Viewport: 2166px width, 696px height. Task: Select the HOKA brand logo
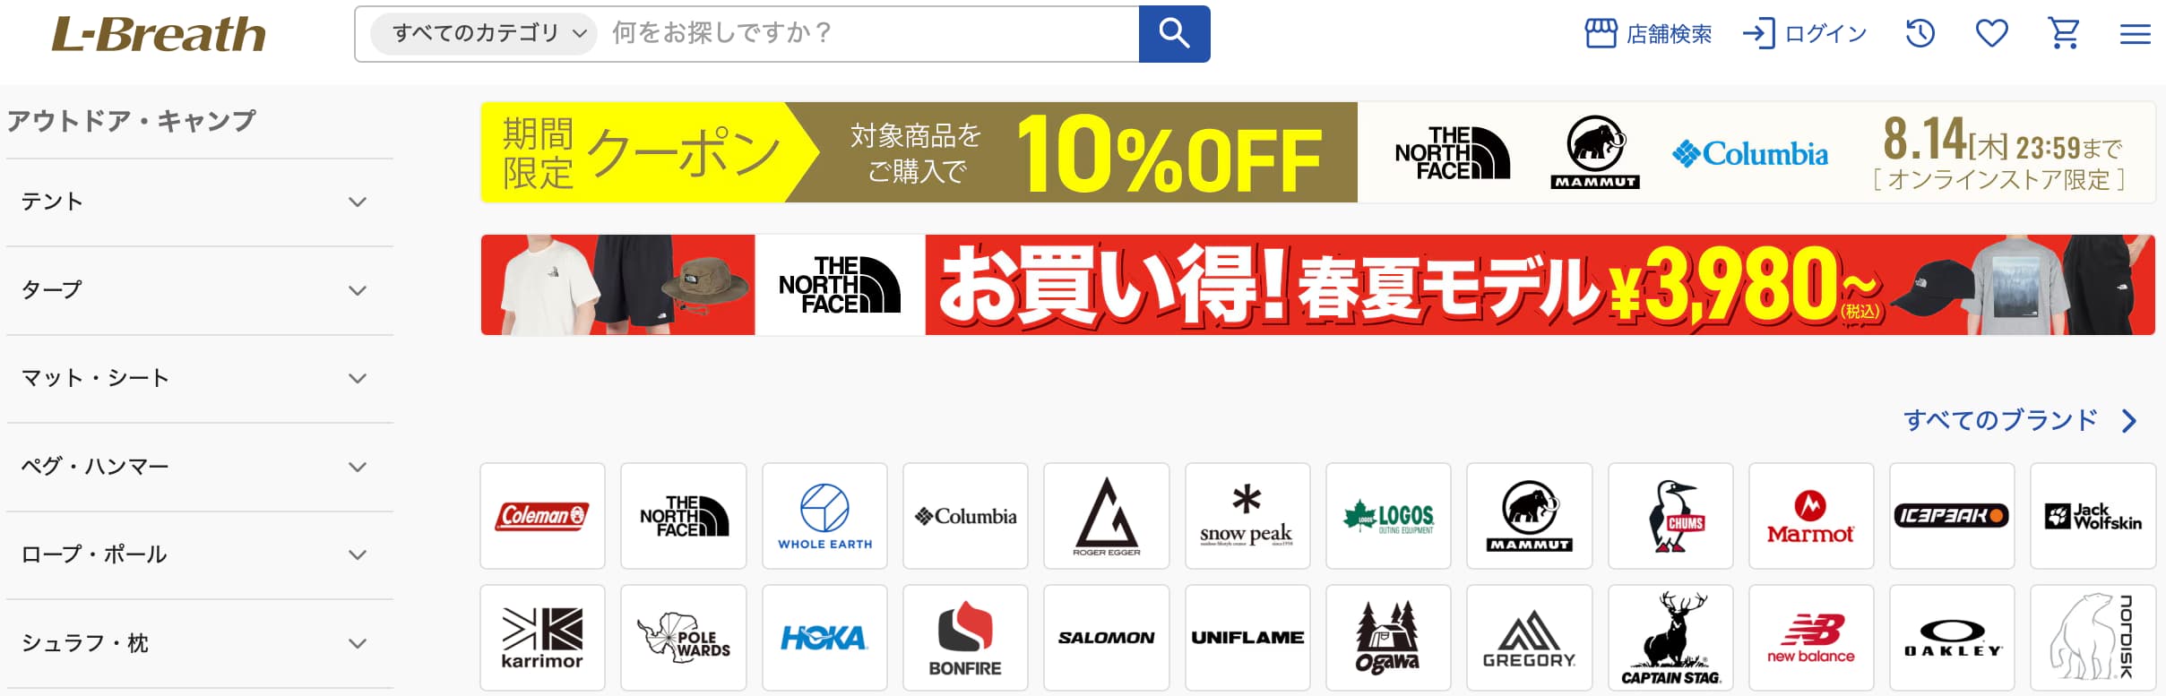point(824,638)
